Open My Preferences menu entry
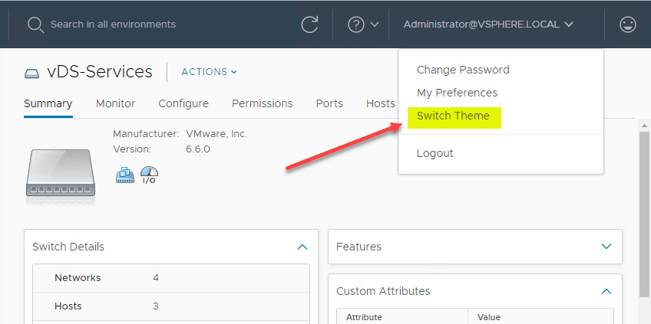651x324 pixels. [x=457, y=93]
